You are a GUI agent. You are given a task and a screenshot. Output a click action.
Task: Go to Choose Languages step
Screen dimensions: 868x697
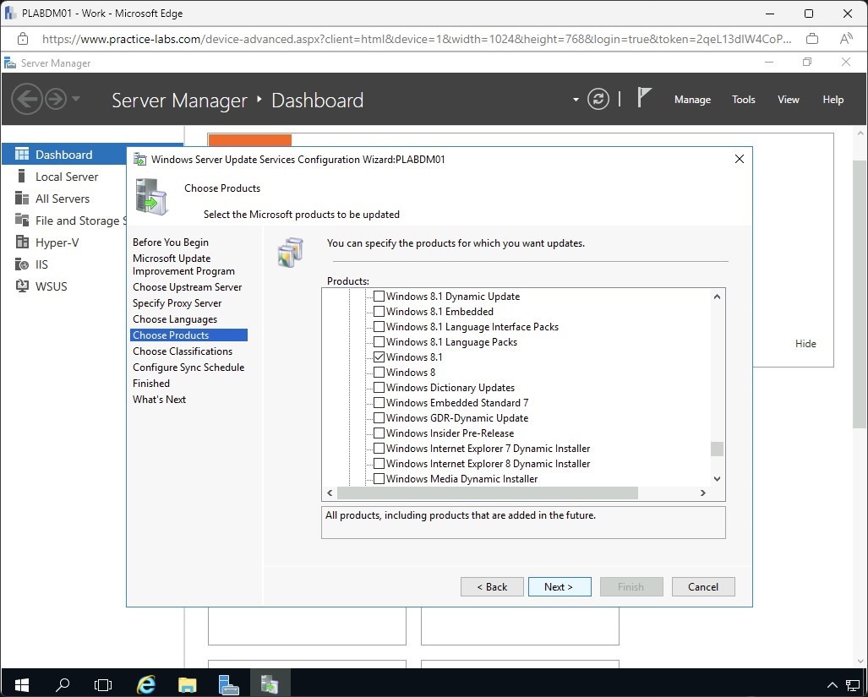pyautogui.click(x=175, y=319)
